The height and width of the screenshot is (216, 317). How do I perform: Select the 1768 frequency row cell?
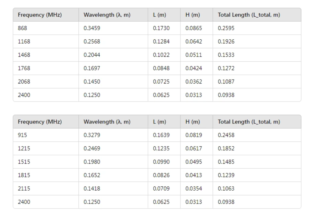[24, 68]
